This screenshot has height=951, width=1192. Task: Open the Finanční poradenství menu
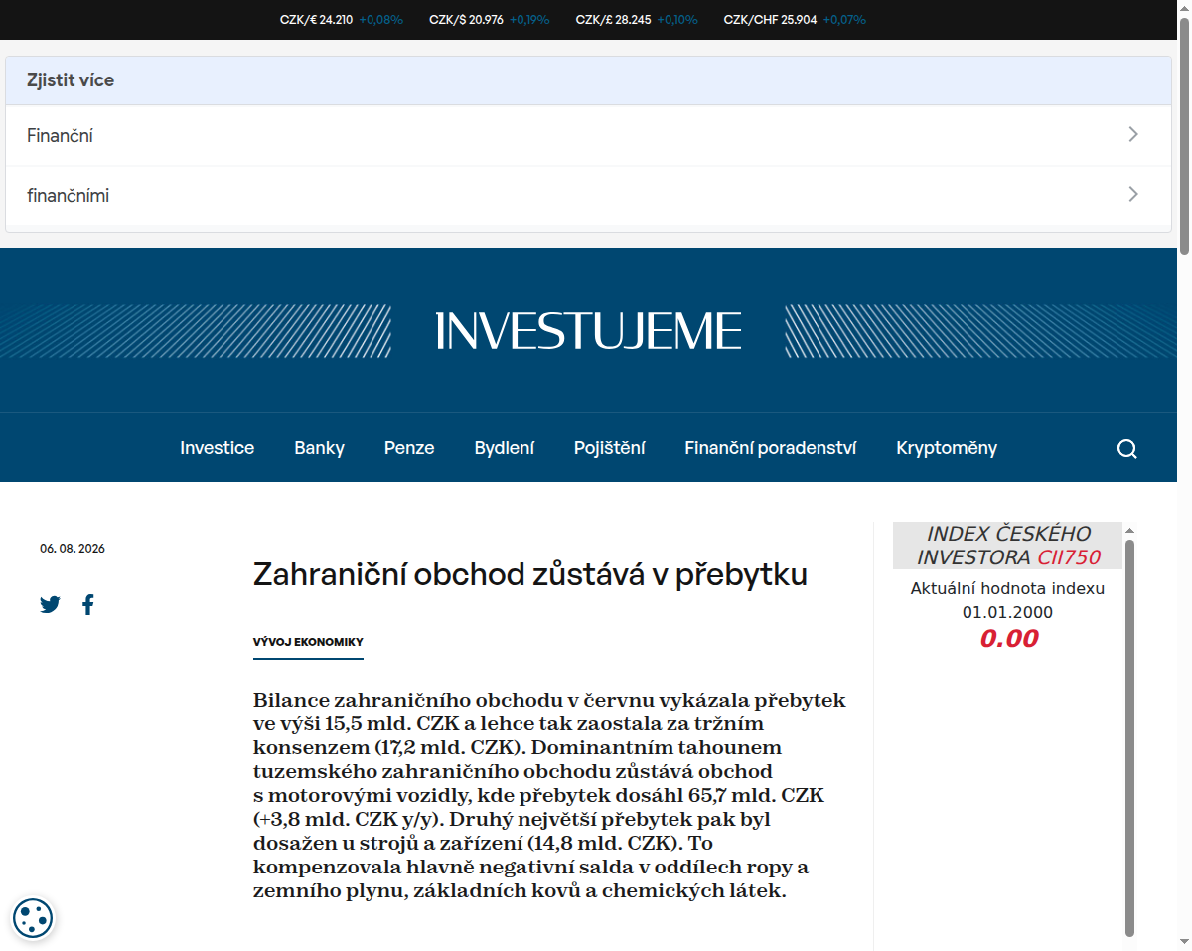[770, 448]
